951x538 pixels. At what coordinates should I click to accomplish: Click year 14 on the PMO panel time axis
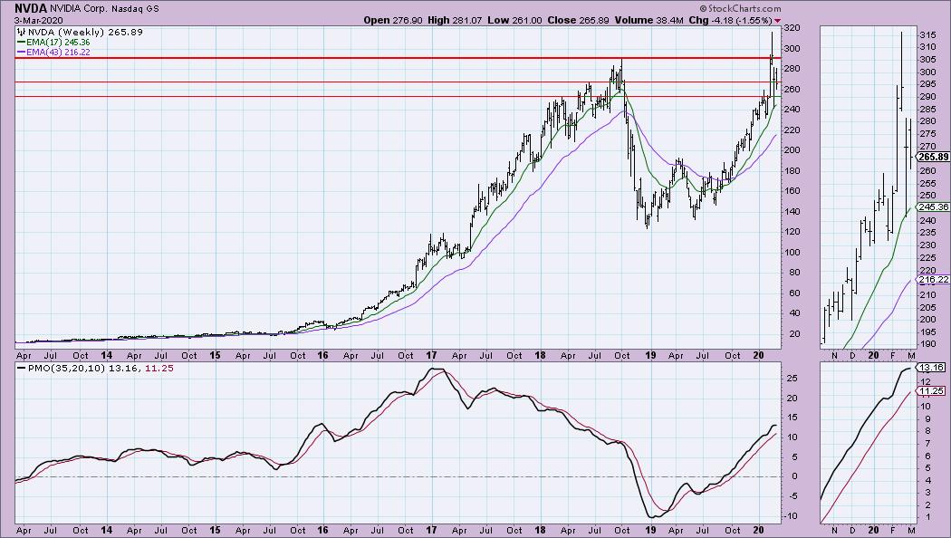tap(107, 530)
